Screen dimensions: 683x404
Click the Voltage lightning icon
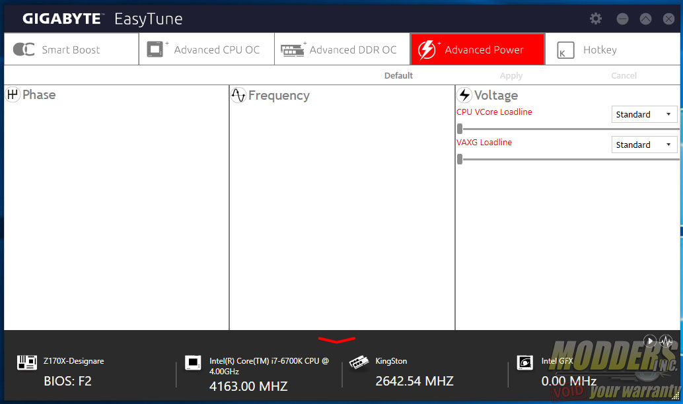pyautogui.click(x=464, y=95)
